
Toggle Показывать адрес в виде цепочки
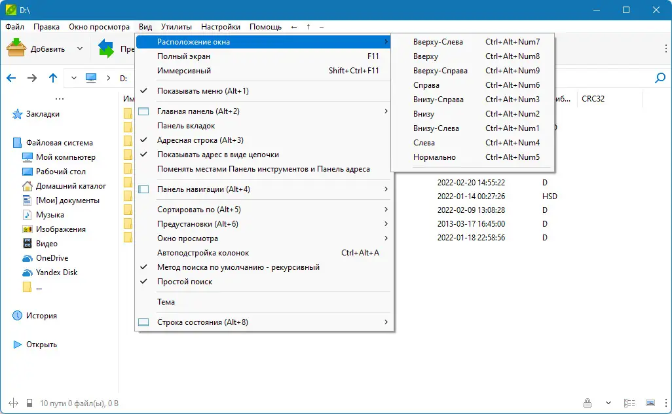pyautogui.click(x=263, y=155)
